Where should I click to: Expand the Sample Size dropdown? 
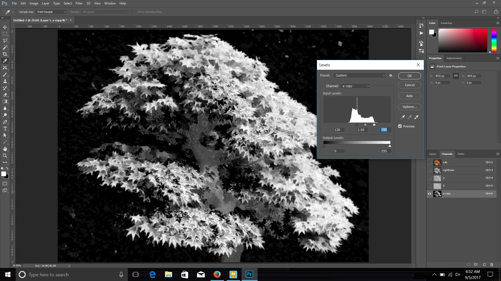click(51, 12)
